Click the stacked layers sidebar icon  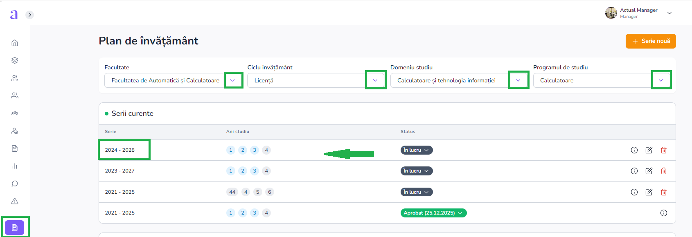[x=15, y=60]
